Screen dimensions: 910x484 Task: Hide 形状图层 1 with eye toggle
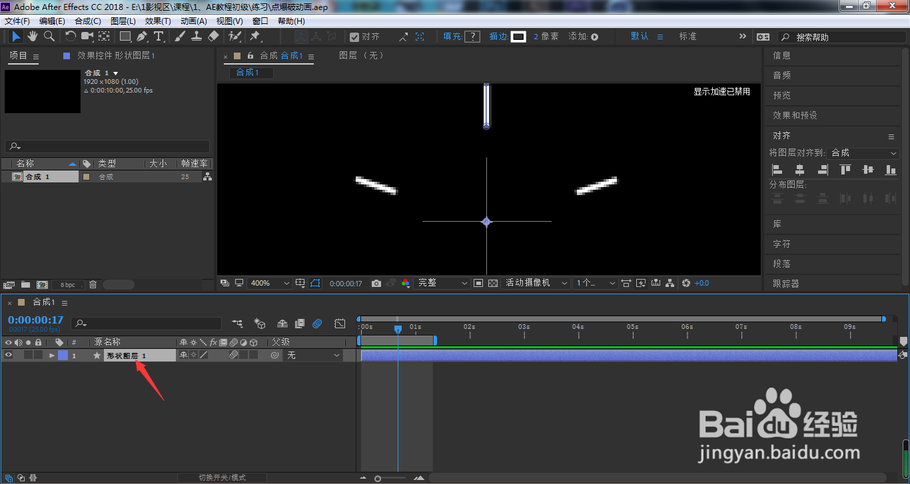(9, 356)
